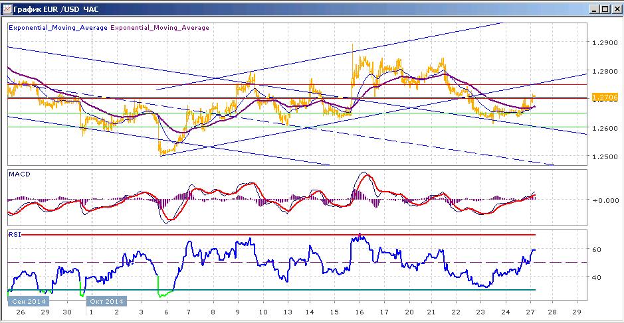Minimize the График EUR/USD window

click(x=595, y=9)
